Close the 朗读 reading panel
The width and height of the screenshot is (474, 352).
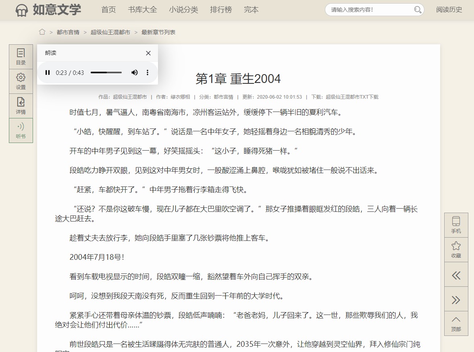[x=148, y=53]
